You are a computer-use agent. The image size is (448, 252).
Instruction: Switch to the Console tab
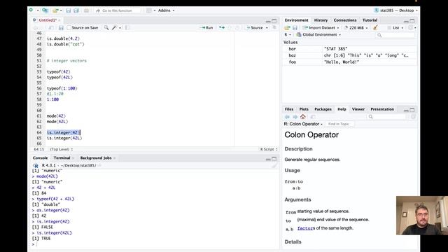point(41,157)
